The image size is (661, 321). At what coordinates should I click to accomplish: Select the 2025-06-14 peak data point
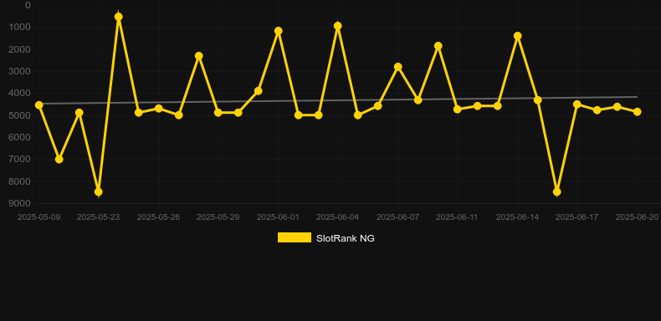[x=518, y=36]
